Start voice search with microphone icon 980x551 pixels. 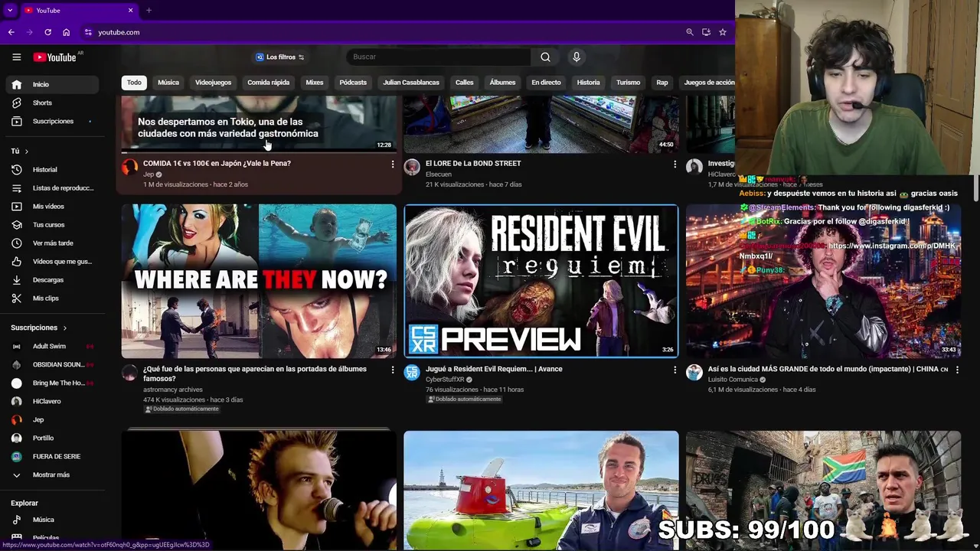pyautogui.click(x=577, y=57)
